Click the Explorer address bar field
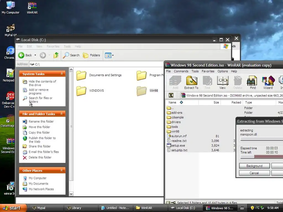The image size is (283, 212). (97, 64)
